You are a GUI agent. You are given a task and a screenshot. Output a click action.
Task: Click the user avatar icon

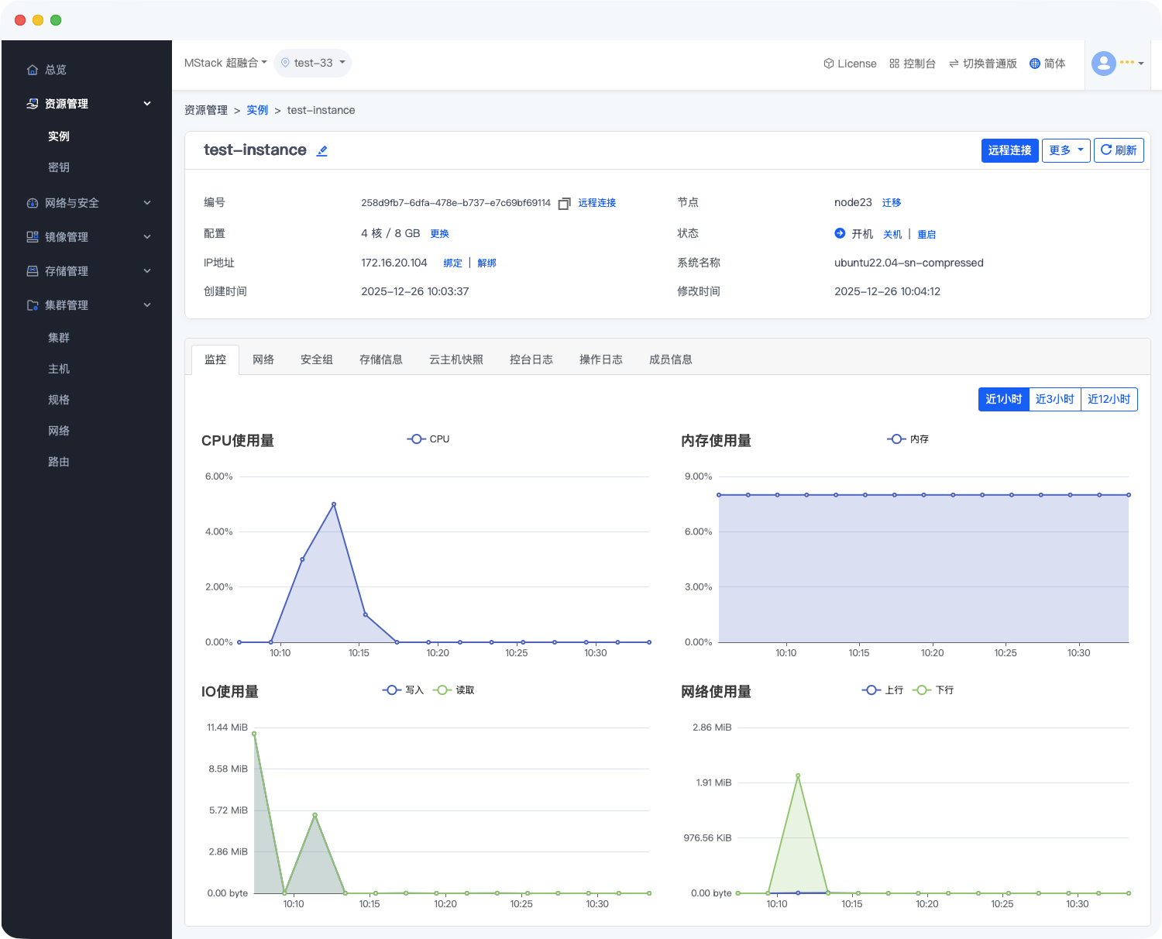(1103, 64)
